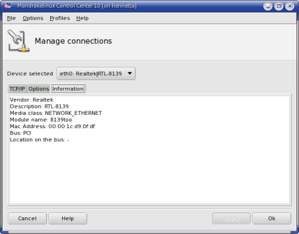Confirm with the Ok button

pyautogui.click(x=271, y=218)
